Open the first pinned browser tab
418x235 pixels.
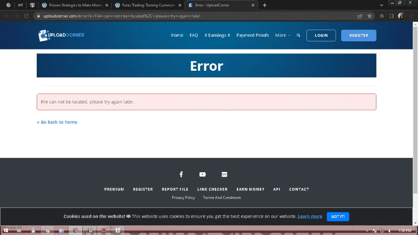(x=9, y=5)
